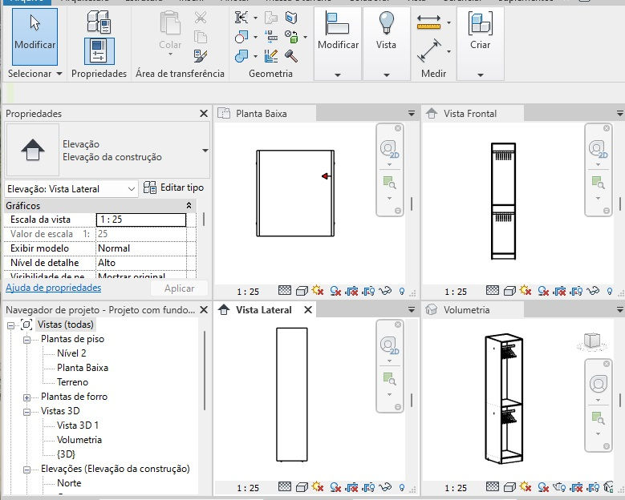Open the Selecionar dropdown
625x500 pixels.
[34, 74]
